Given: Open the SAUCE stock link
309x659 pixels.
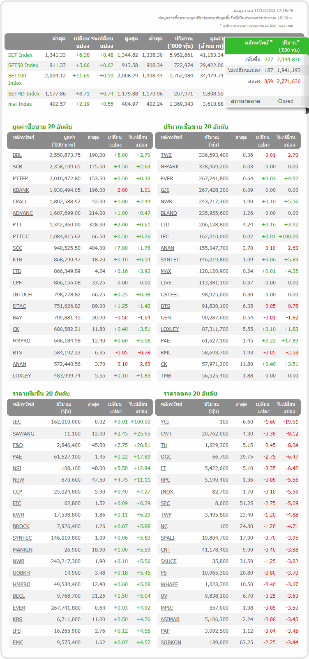Looking at the screenshot, I should coord(168,561).
